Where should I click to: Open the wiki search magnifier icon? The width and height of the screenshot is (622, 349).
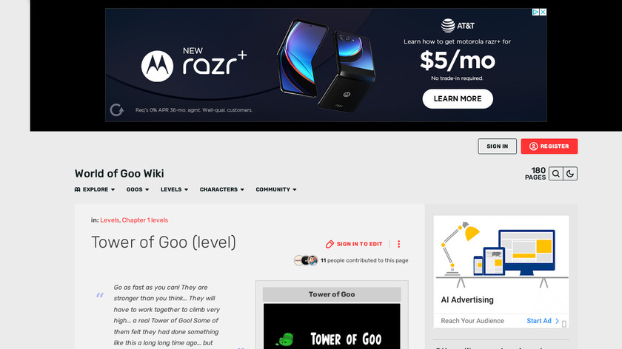click(x=556, y=174)
